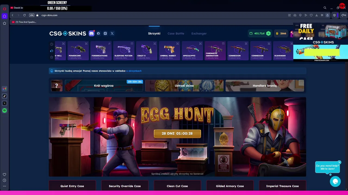Close the 'Do you need help?' popup

[x=339, y=162]
